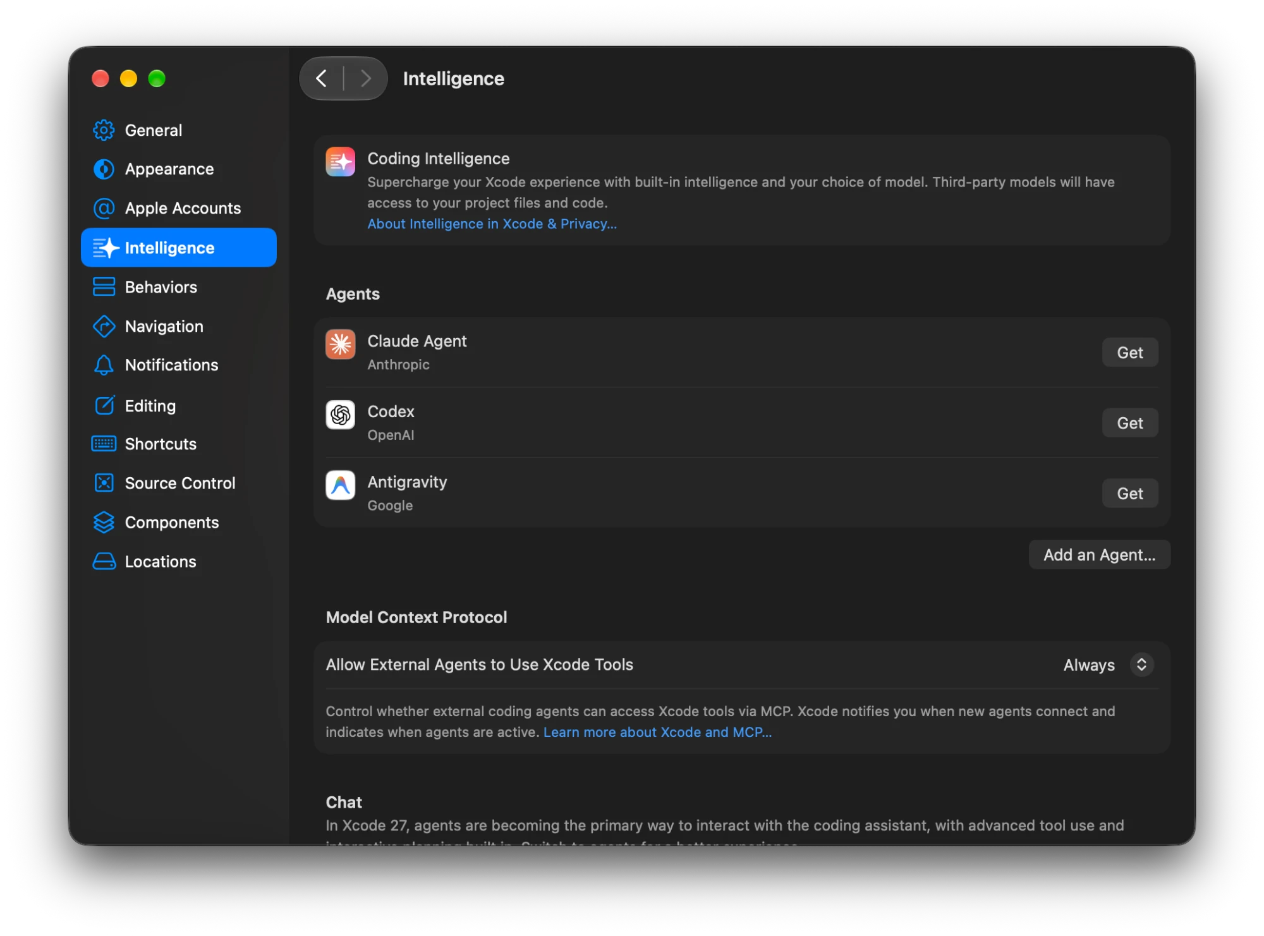1264x936 pixels.
Task: Open the General settings pane
Action: tap(179, 130)
